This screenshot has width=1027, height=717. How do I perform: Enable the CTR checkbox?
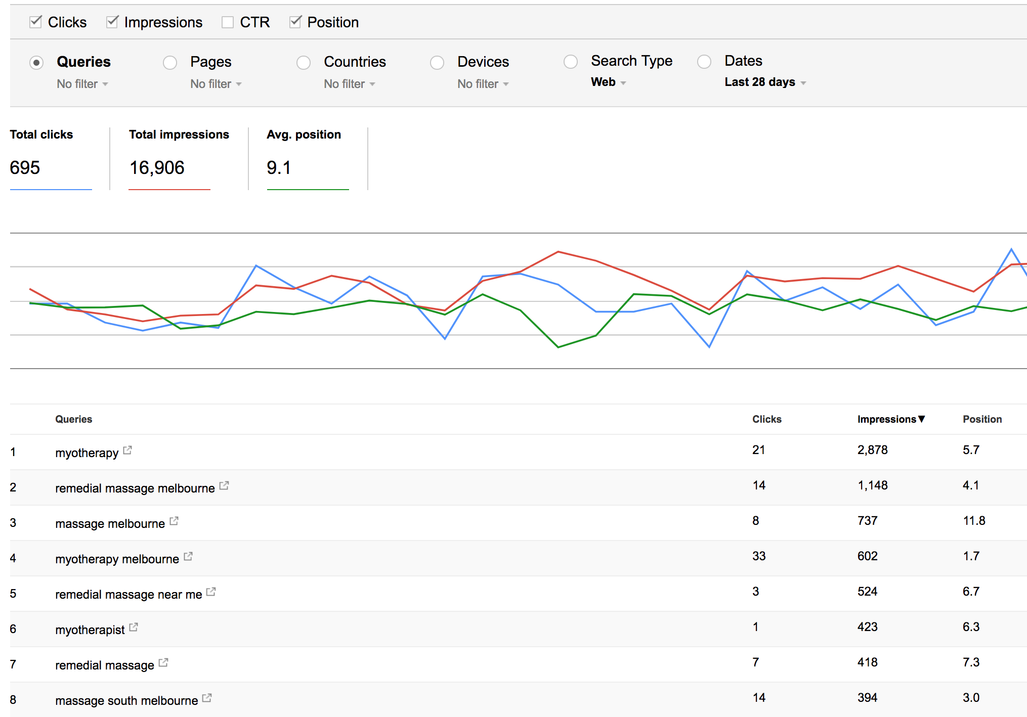coord(228,22)
